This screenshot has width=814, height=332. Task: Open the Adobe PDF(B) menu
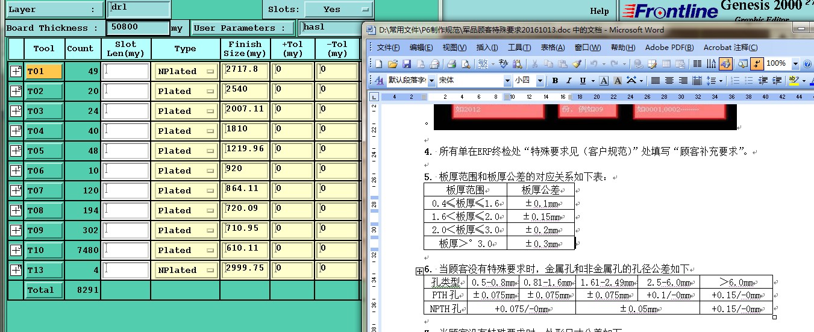point(669,48)
